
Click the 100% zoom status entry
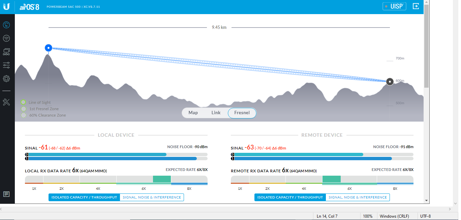point(368,216)
